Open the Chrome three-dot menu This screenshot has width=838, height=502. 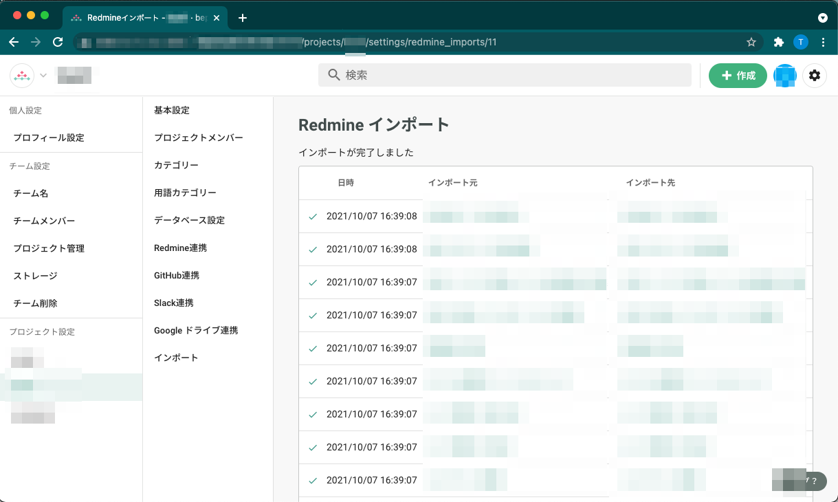click(x=823, y=42)
